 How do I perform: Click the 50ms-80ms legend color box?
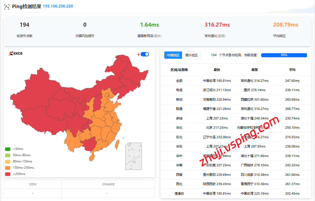point(8,155)
